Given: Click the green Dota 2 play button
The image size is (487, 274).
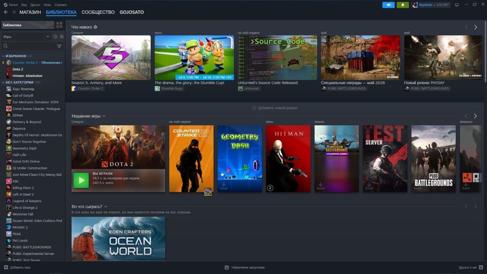Looking at the screenshot, I should [x=81, y=180].
